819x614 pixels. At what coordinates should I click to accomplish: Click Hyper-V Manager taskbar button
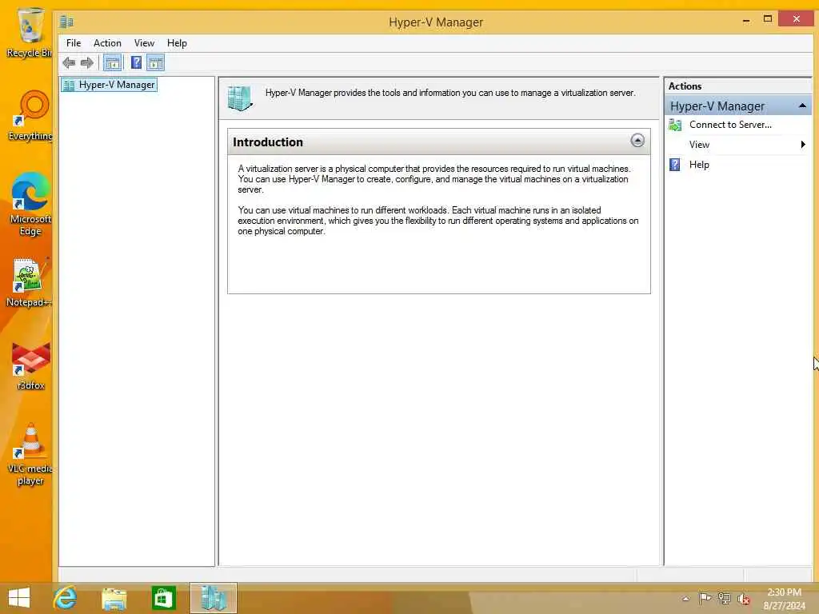pos(213,598)
